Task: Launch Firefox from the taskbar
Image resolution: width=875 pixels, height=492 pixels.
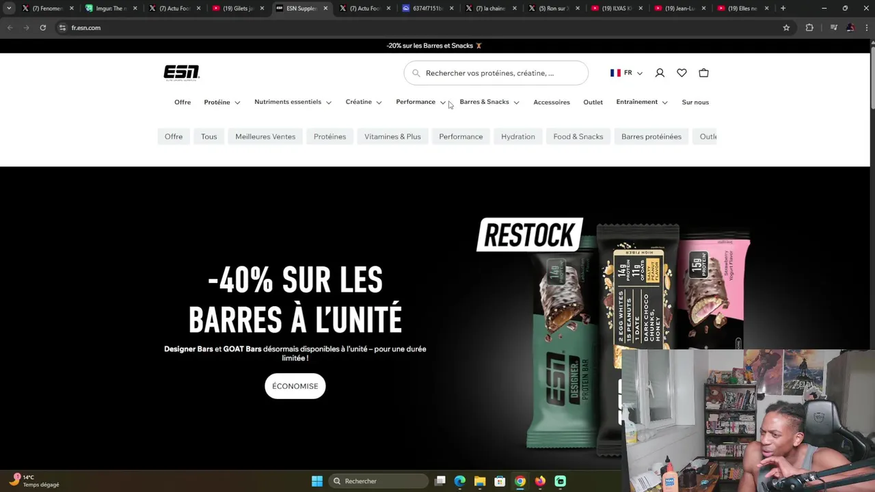Action: 540,481
